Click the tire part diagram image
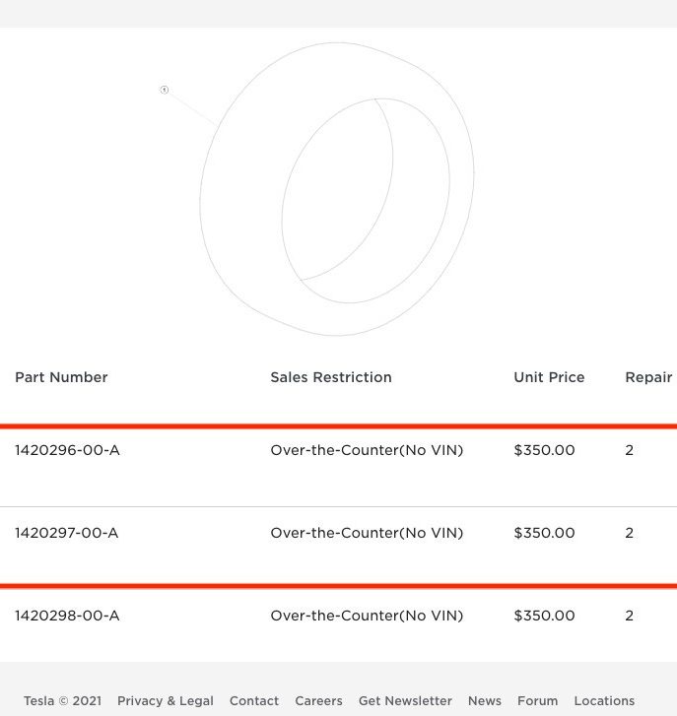 337,189
